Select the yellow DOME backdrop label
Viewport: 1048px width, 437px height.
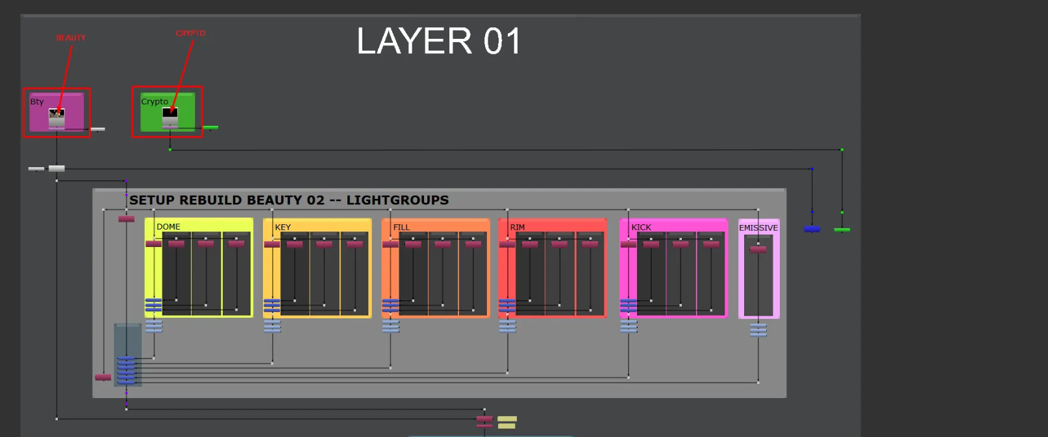tap(168, 227)
